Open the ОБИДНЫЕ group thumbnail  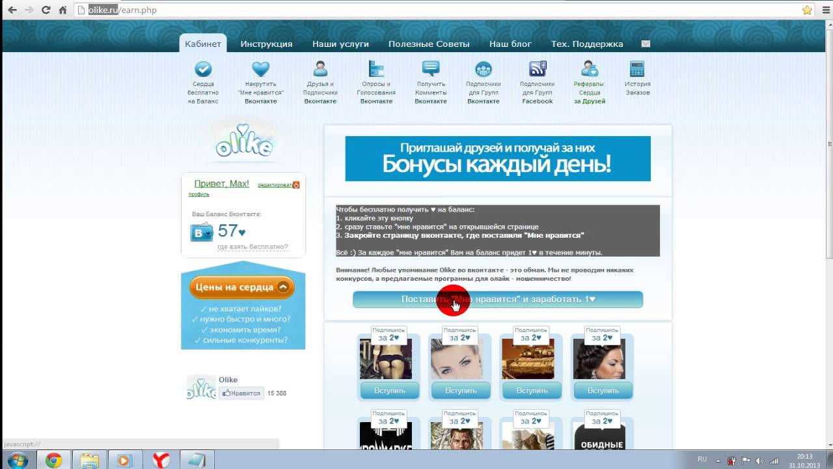click(599, 436)
